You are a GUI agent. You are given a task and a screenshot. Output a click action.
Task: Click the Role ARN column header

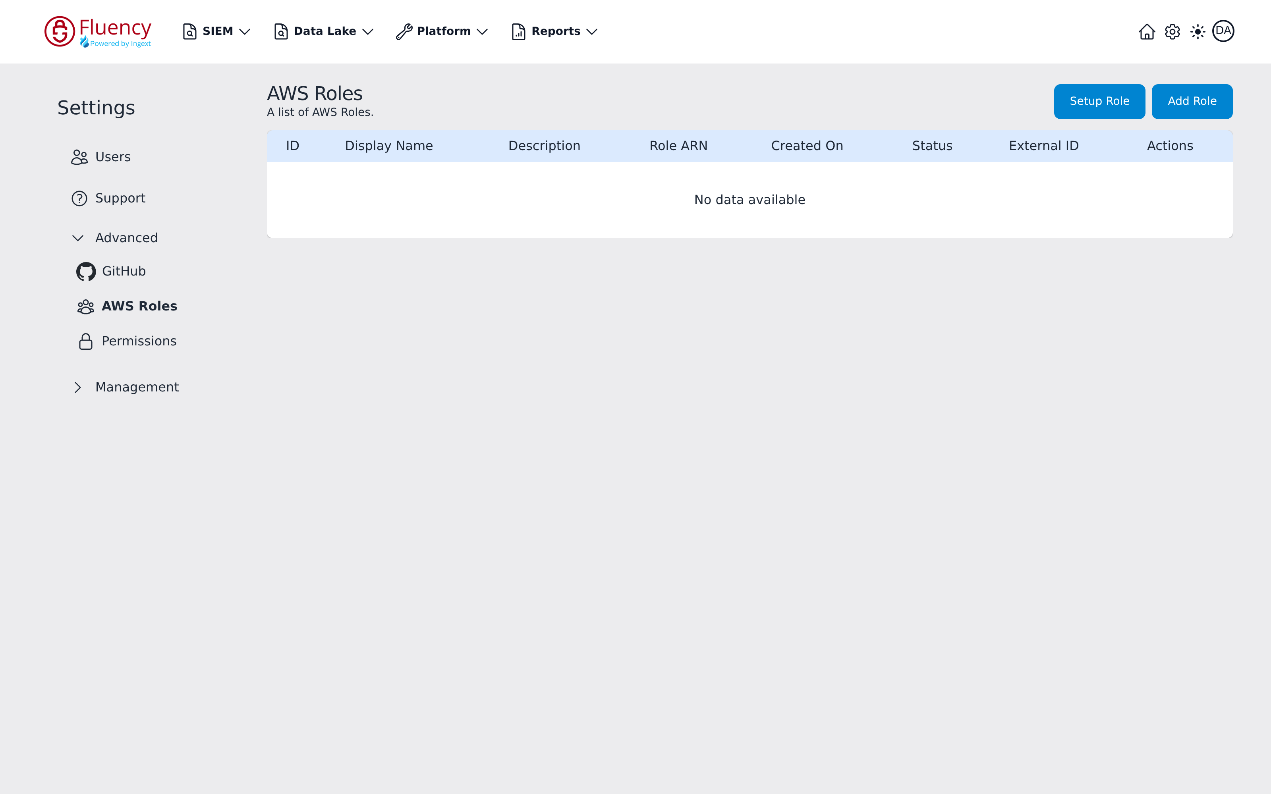[678, 146]
